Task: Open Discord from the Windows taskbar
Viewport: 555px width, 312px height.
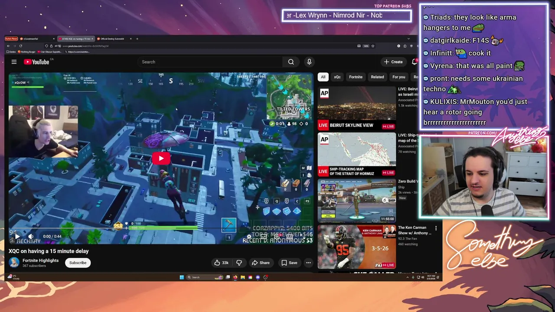Action: click(x=258, y=277)
